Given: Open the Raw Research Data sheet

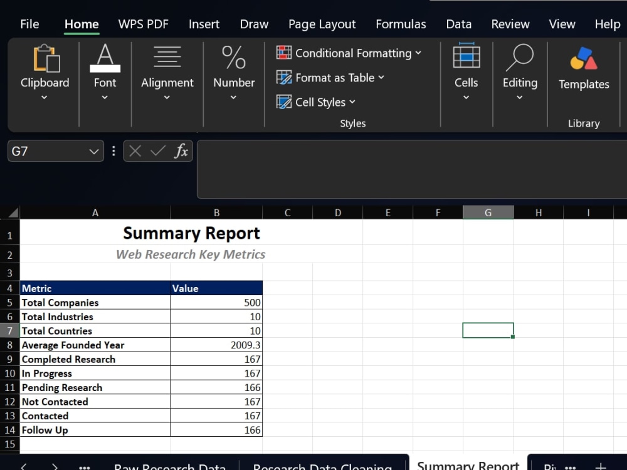Looking at the screenshot, I should (170, 466).
